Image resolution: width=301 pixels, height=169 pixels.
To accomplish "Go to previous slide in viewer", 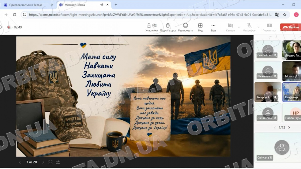I will point(20,162).
